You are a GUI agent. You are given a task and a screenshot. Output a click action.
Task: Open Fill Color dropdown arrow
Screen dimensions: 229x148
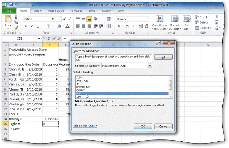[63, 26]
